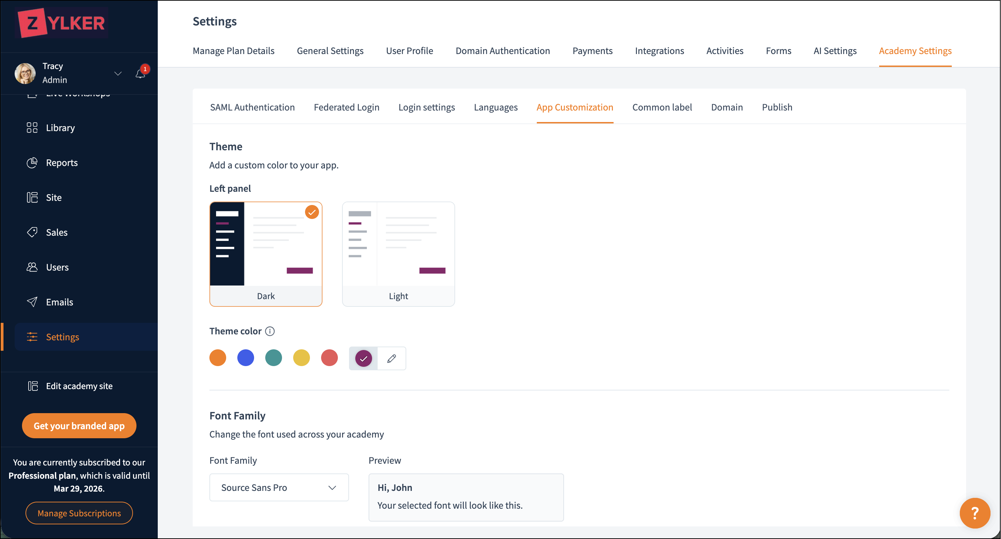Screen dimensions: 1001x539
Task: Select the Dark left panel option
Action: [266, 254]
